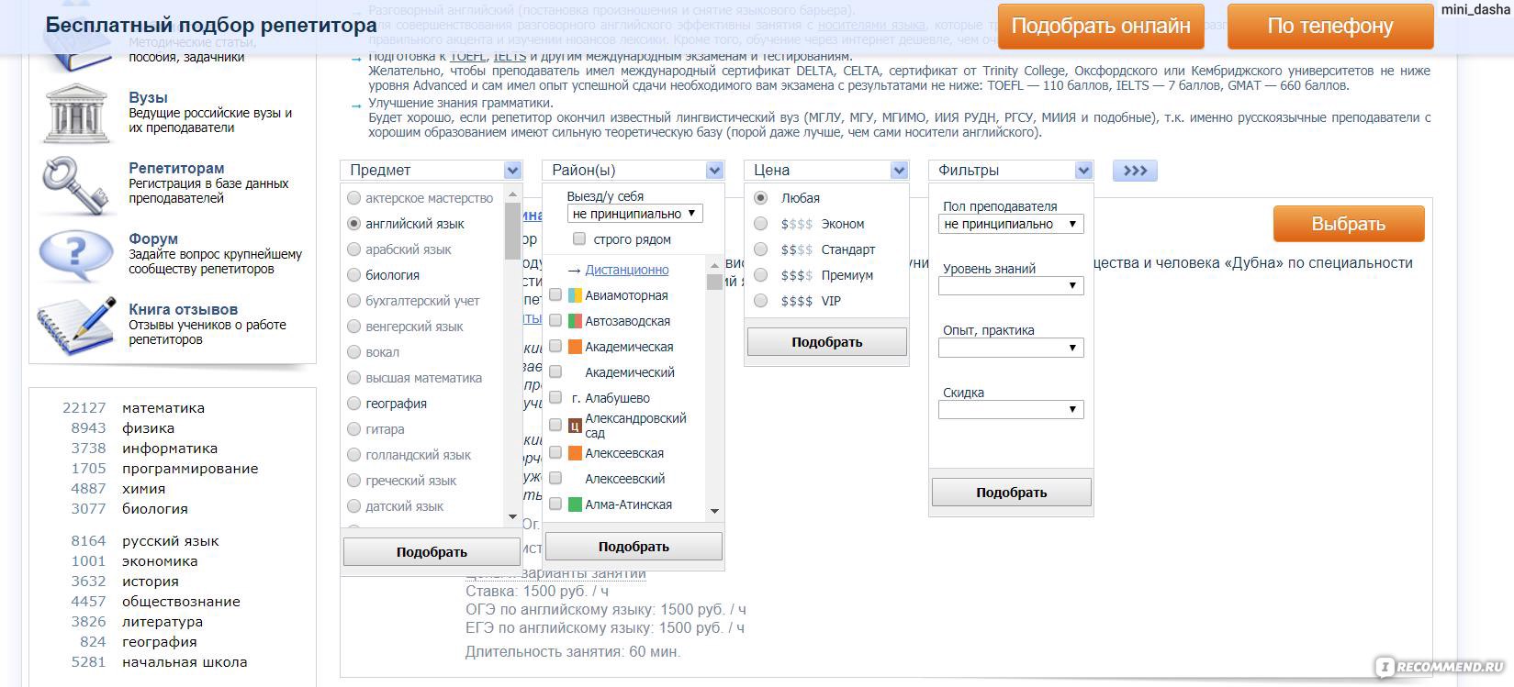Image resolution: width=1514 pixels, height=687 pixels.
Task: Open the русский язык subject link
Action: coord(171,541)
